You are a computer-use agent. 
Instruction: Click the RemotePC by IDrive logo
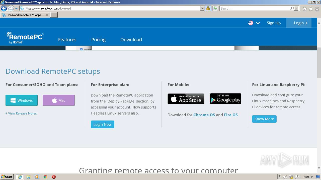25,38
